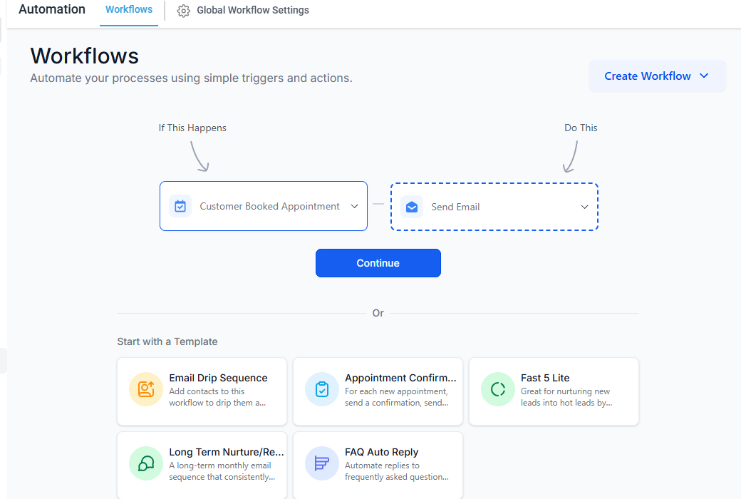Expand the Customer Booked Appointment trigger dropdown

point(354,206)
